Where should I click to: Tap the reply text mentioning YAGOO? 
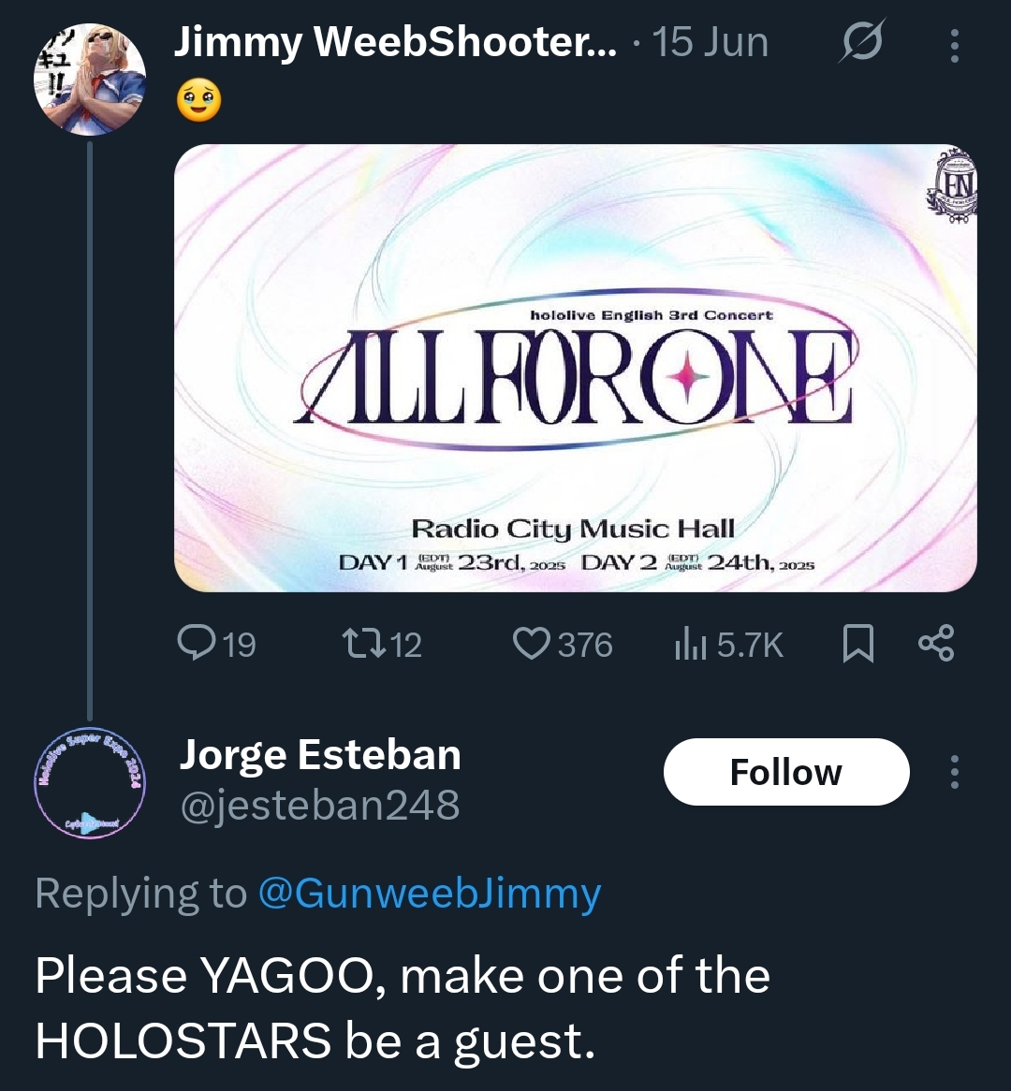403,1009
